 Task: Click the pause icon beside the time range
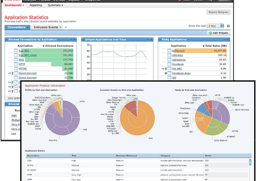pos(228,26)
